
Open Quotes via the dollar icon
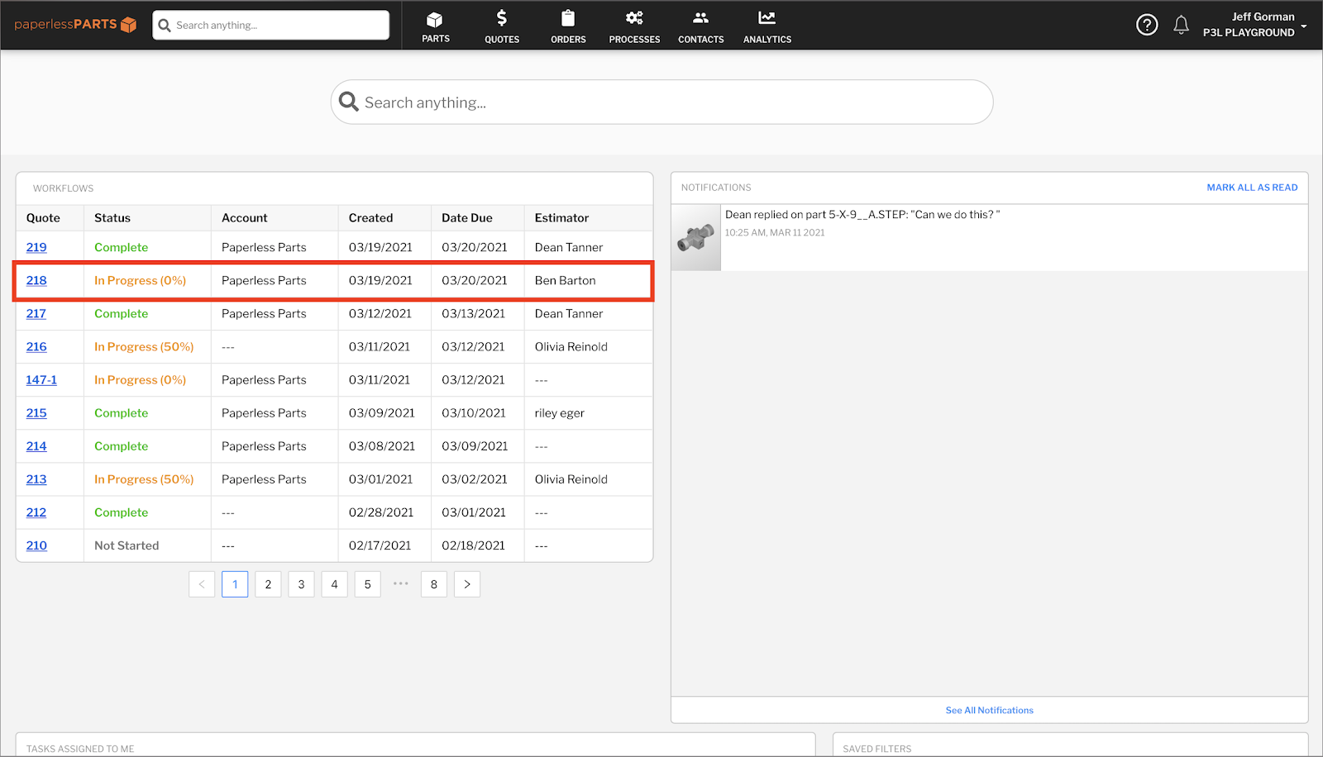coord(502,18)
